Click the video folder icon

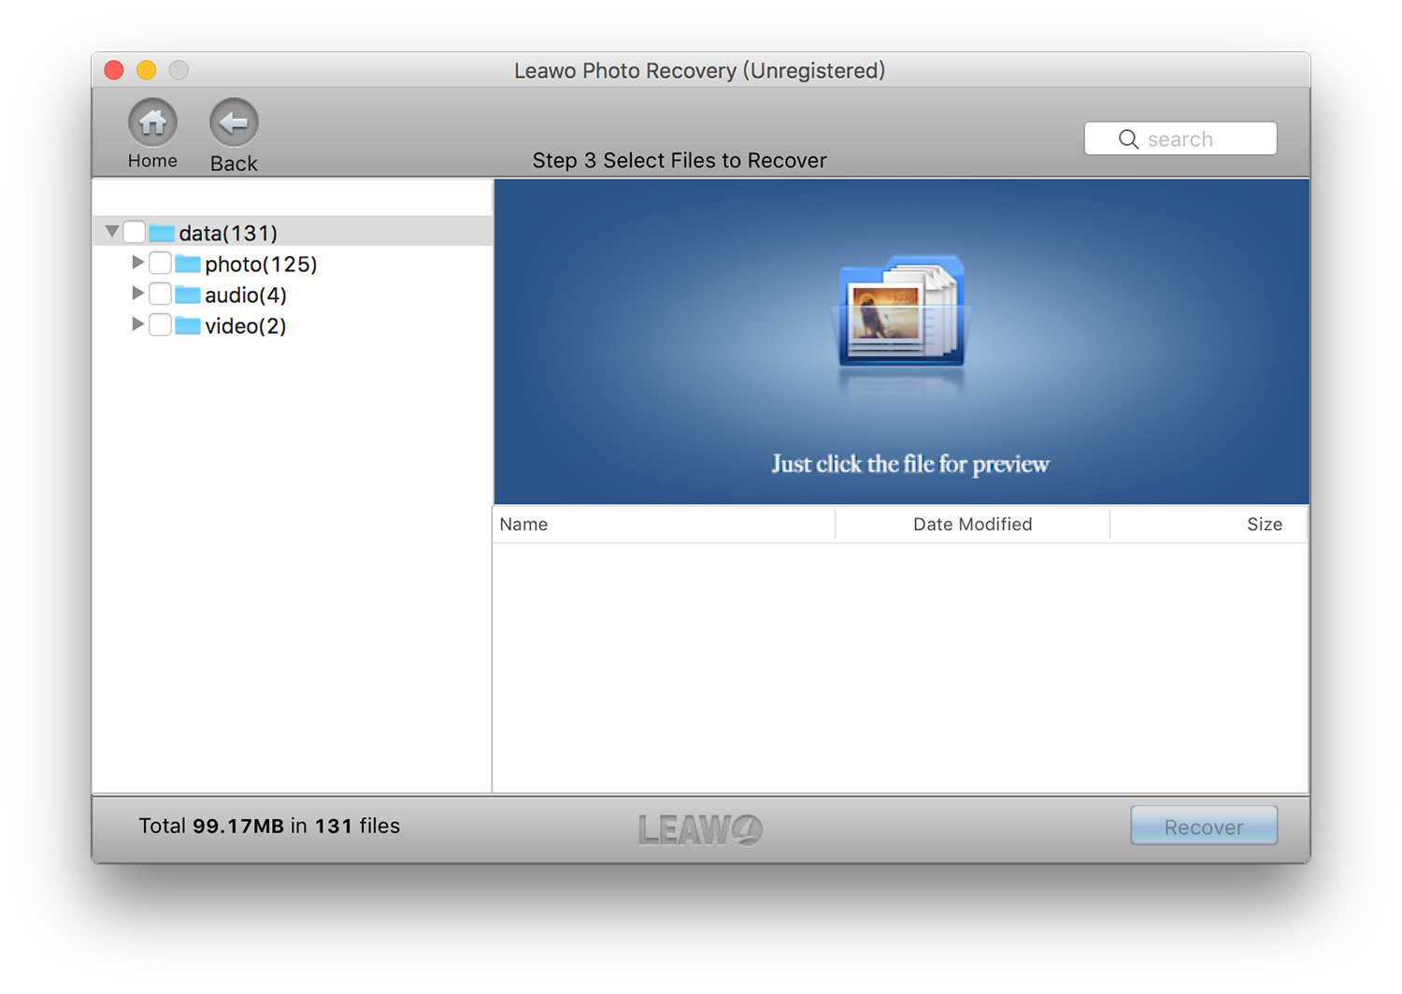pyautogui.click(x=188, y=325)
